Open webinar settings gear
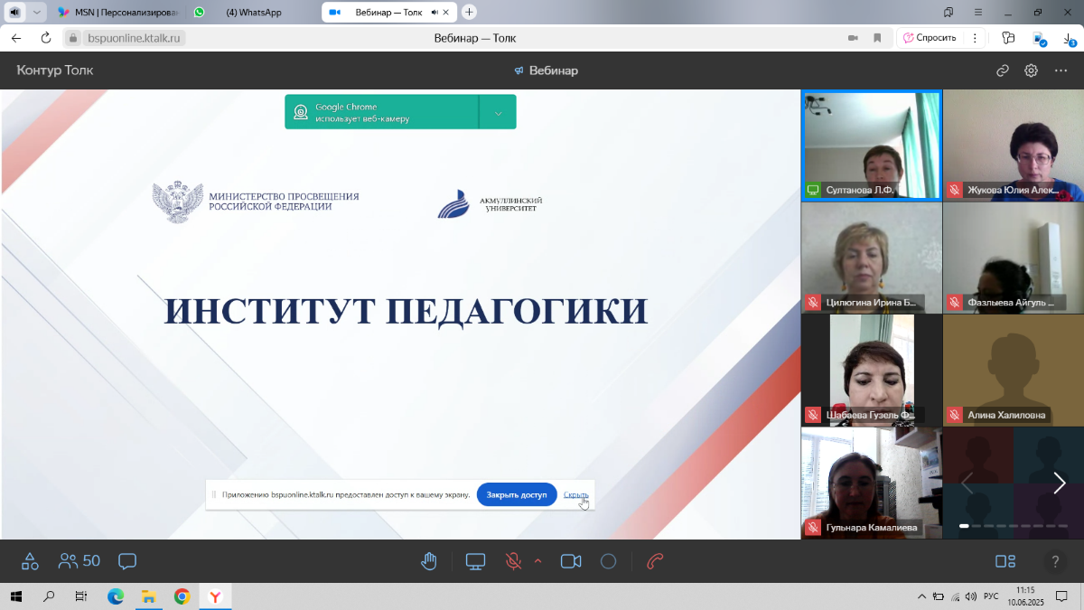 pos(1031,70)
